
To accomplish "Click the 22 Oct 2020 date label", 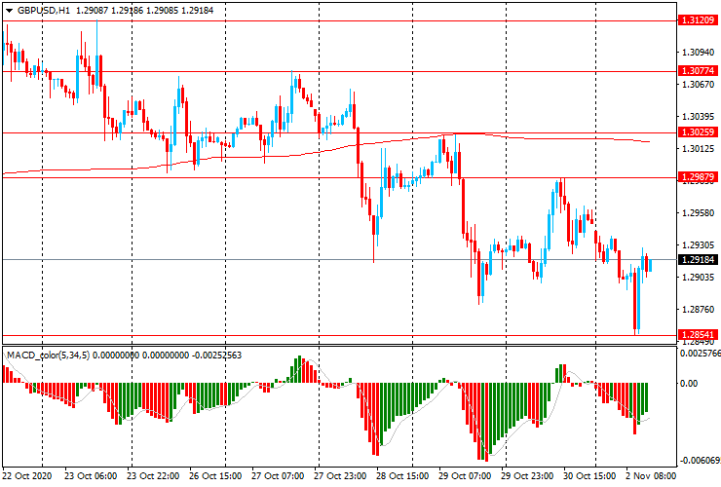I will pos(27,475).
